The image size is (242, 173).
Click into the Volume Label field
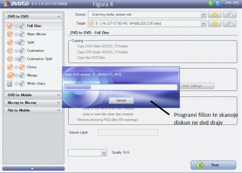[128, 133]
